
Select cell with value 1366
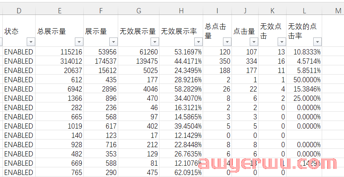coord(59,98)
